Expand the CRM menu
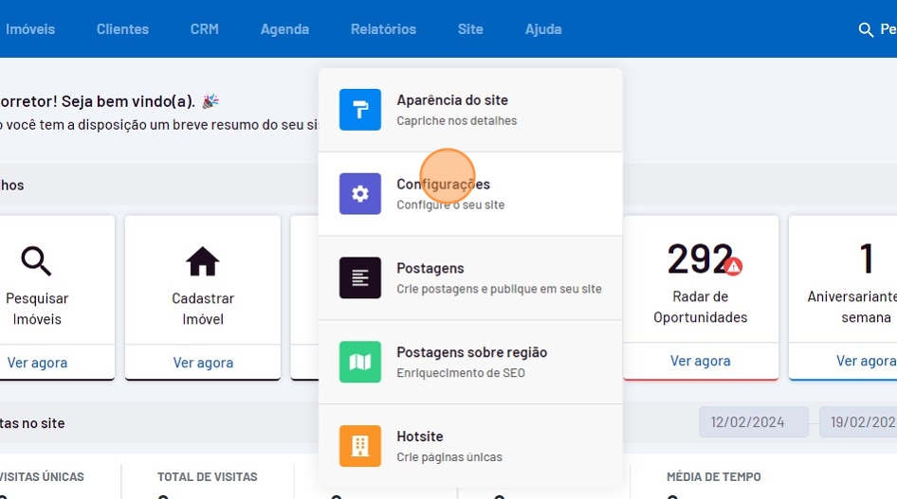The width and height of the screenshot is (897, 499). pyautogui.click(x=204, y=29)
